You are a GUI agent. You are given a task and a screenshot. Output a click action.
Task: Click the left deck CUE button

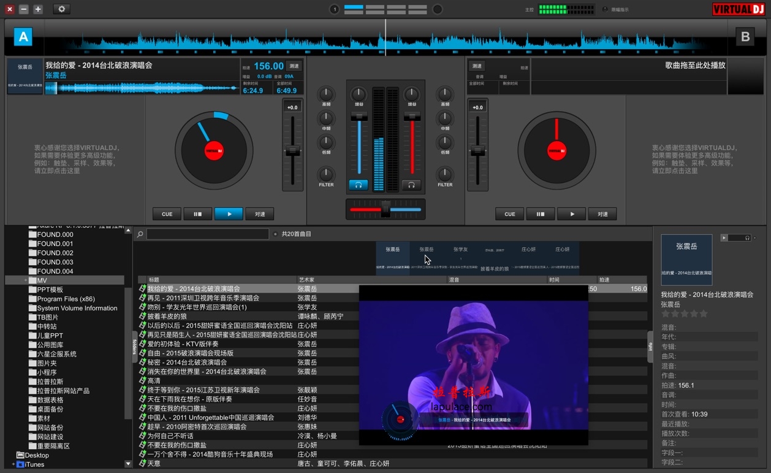pos(167,214)
